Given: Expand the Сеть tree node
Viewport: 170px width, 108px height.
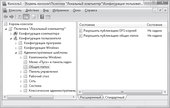Looking at the screenshot, I should tap(21, 81).
